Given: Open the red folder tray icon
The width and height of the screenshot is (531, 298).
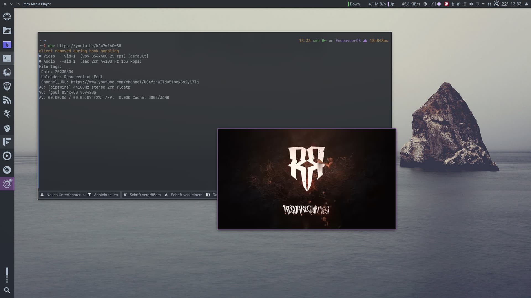Looking at the screenshot, I should click(x=446, y=4).
